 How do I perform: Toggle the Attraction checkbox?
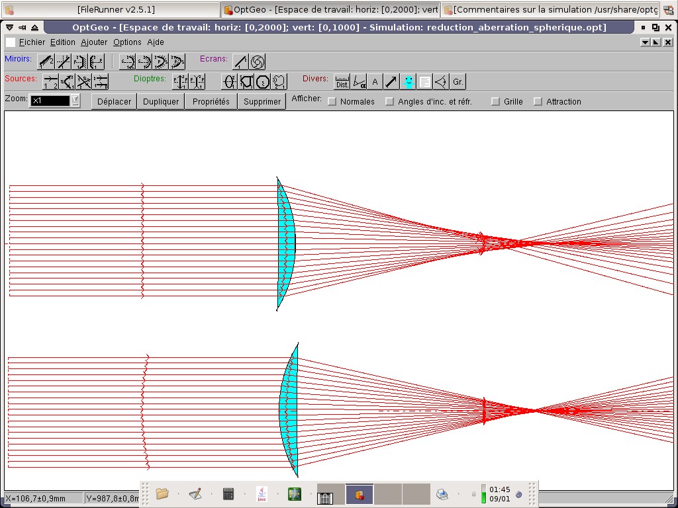[538, 102]
